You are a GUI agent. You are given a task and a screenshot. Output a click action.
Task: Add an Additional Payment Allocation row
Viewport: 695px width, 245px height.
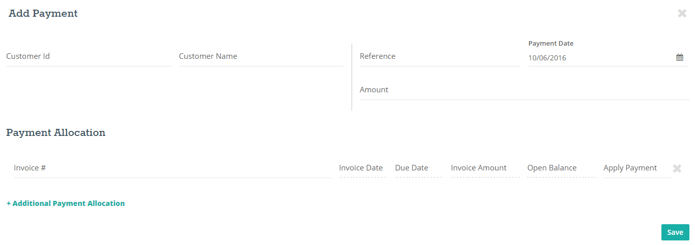click(66, 203)
